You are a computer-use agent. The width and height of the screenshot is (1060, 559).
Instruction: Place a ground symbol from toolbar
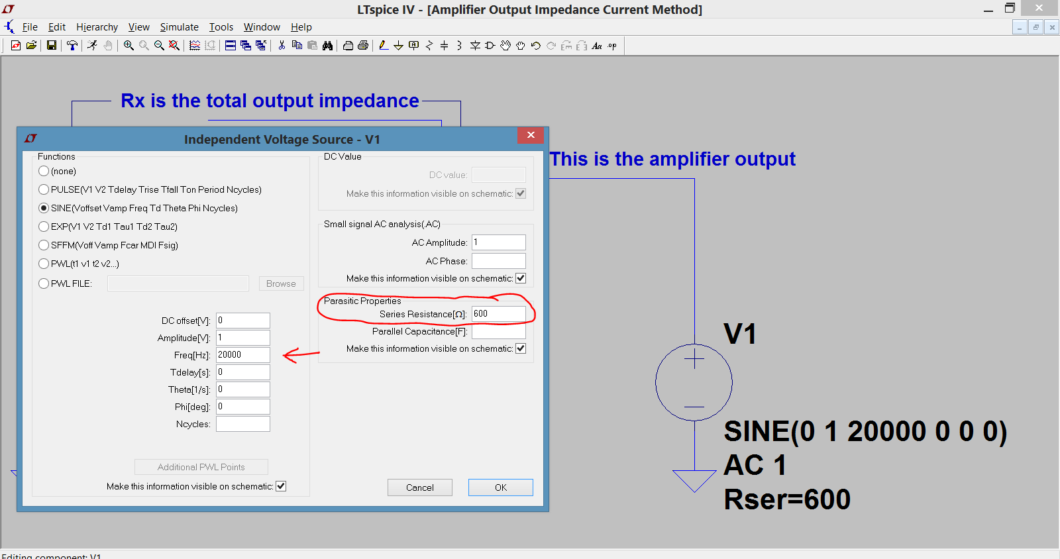(x=398, y=46)
